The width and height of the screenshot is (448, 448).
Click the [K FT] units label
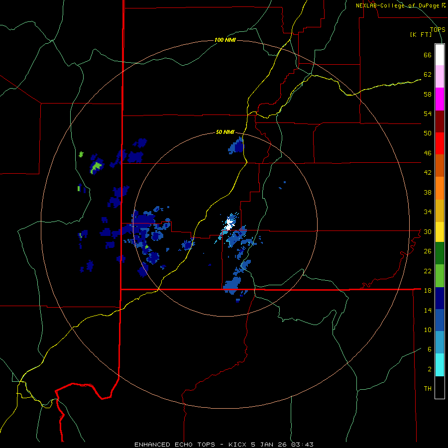[x=421, y=34]
